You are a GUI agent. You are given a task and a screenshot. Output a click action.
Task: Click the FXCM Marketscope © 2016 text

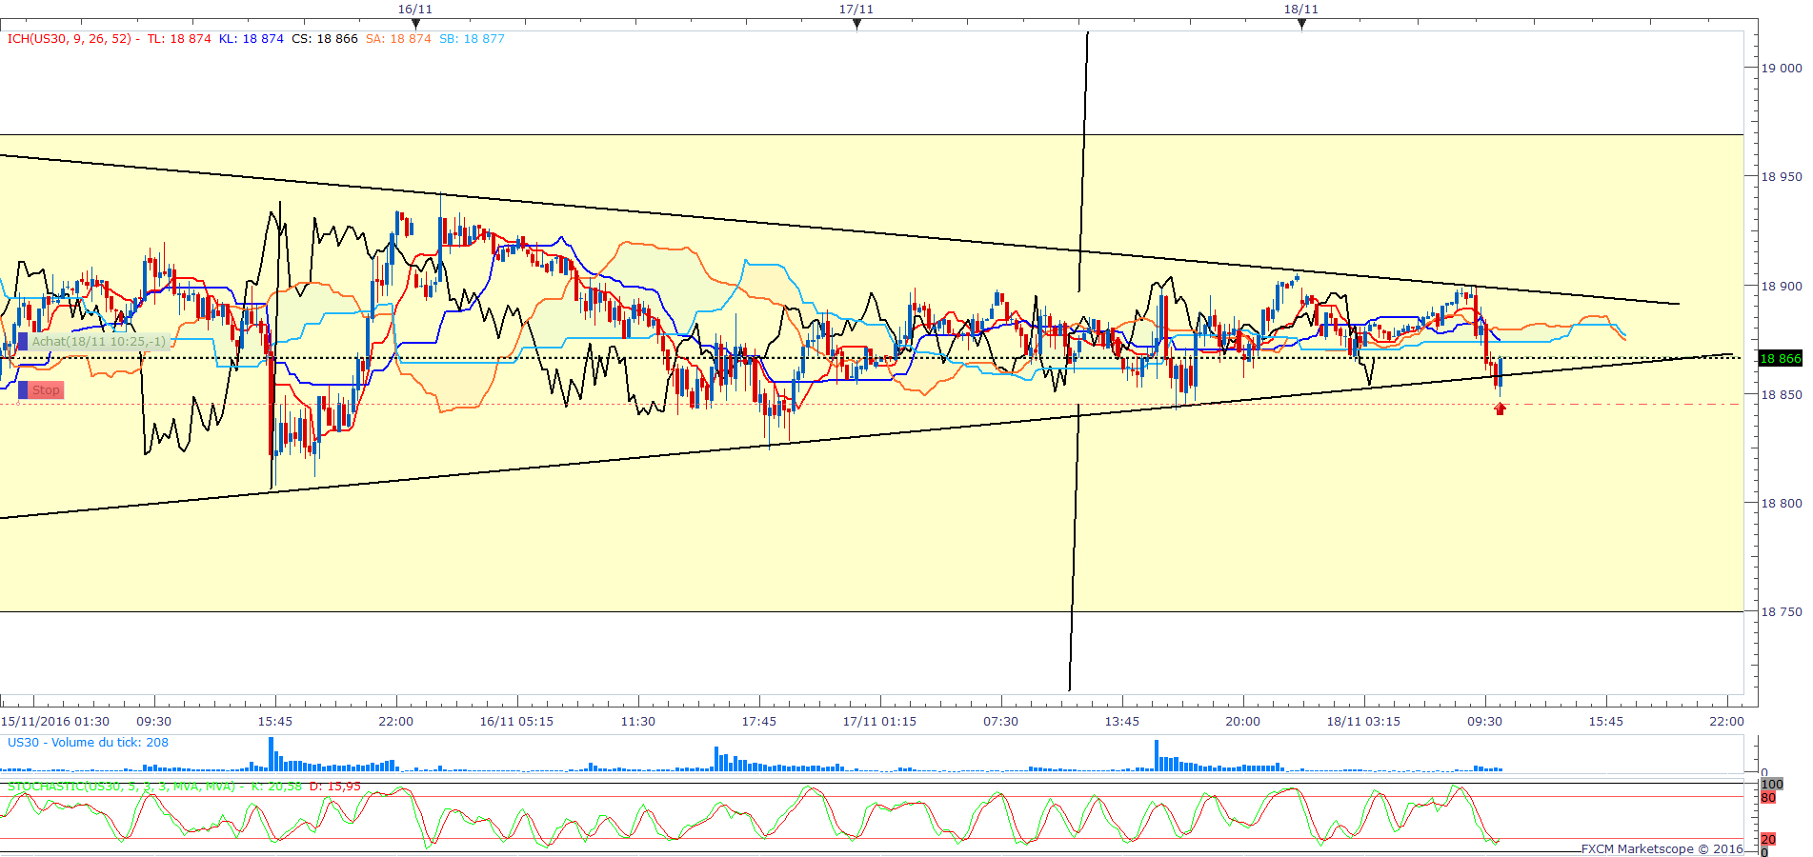[1662, 848]
